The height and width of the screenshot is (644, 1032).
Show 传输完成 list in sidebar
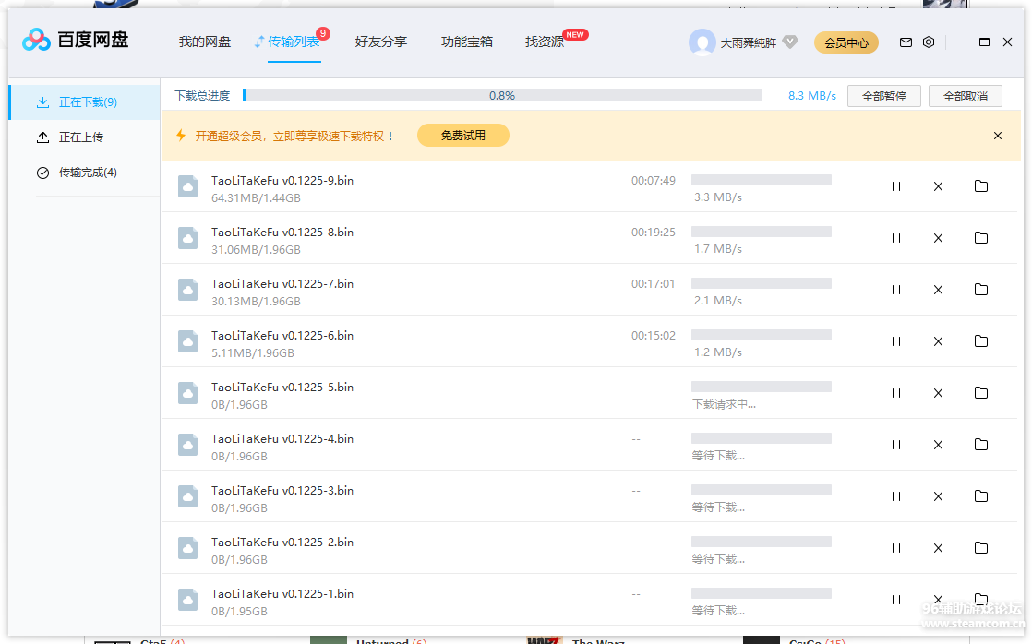(x=87, y=173)
